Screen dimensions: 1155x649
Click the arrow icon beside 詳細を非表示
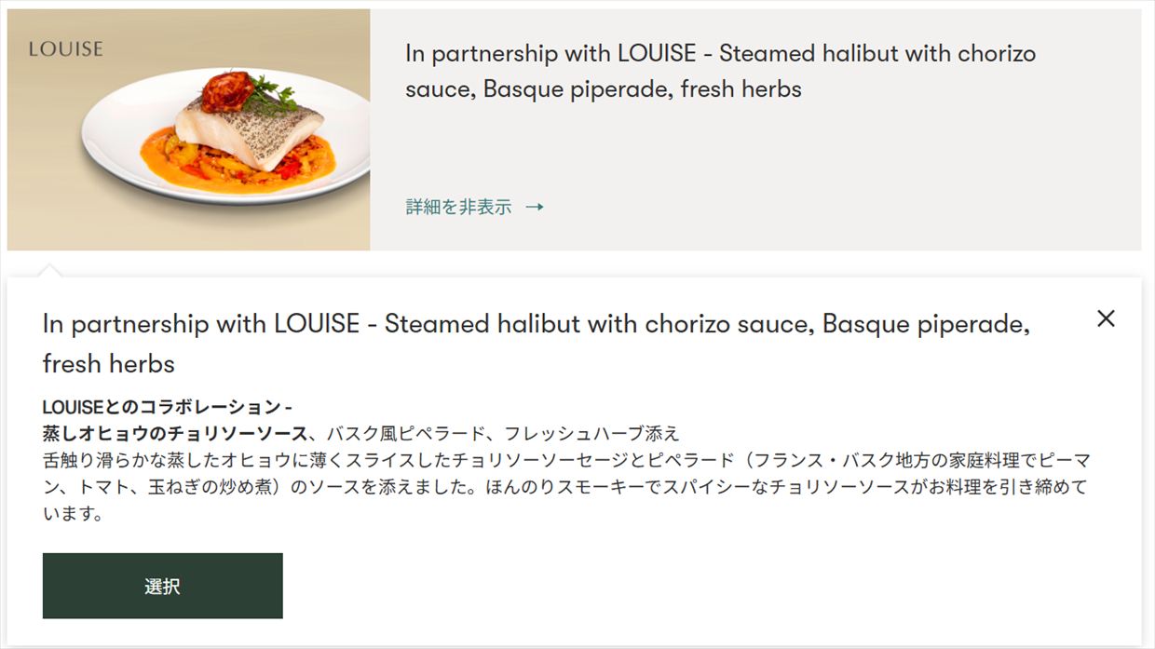[x=535, y=207]
